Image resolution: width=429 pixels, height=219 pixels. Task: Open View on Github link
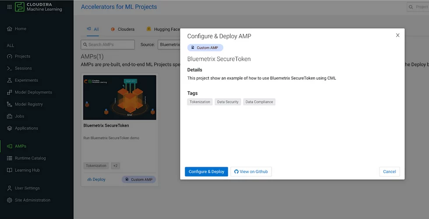click(251, 172)
